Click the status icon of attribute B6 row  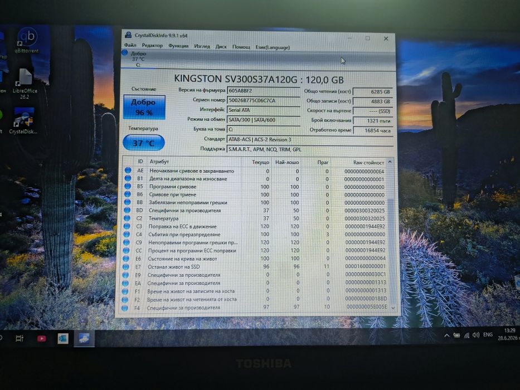tap(128, 194)
